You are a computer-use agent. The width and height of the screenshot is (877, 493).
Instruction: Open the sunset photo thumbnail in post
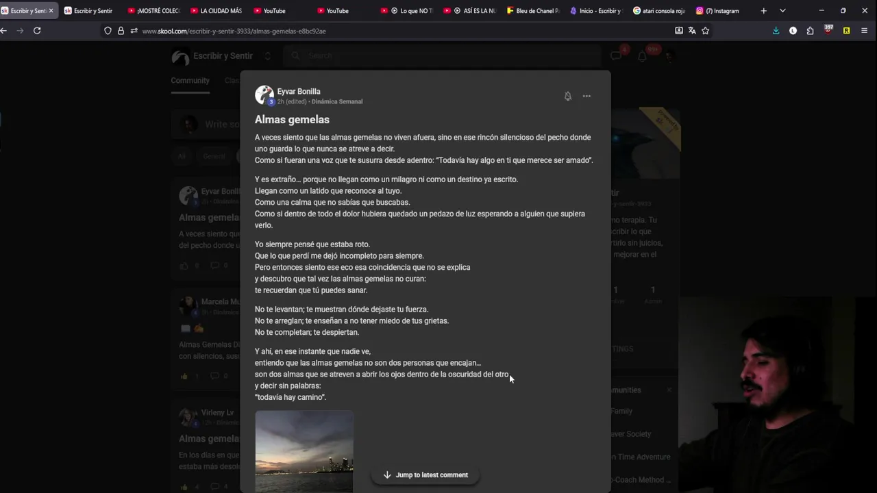tap(304, 451)
